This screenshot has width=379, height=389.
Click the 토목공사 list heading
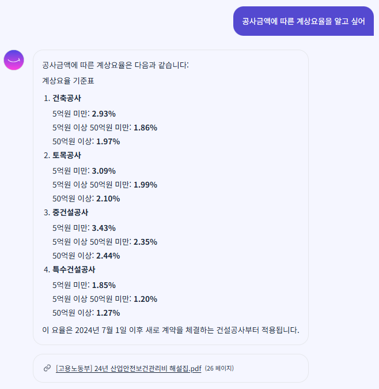tap(66, 155)
